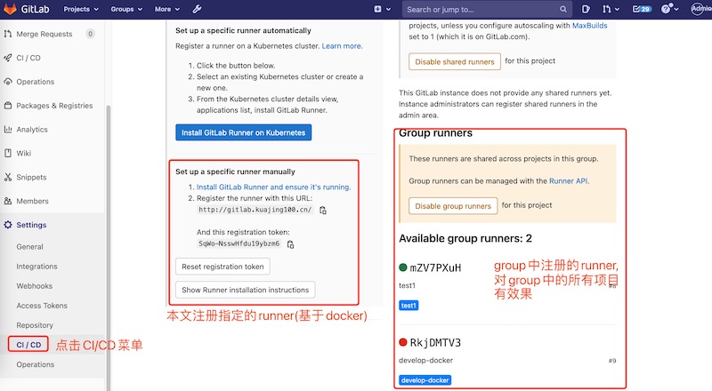Click the search magnifier icon
Viewport: 712px width, 391px height.
[x=563, y=9]
